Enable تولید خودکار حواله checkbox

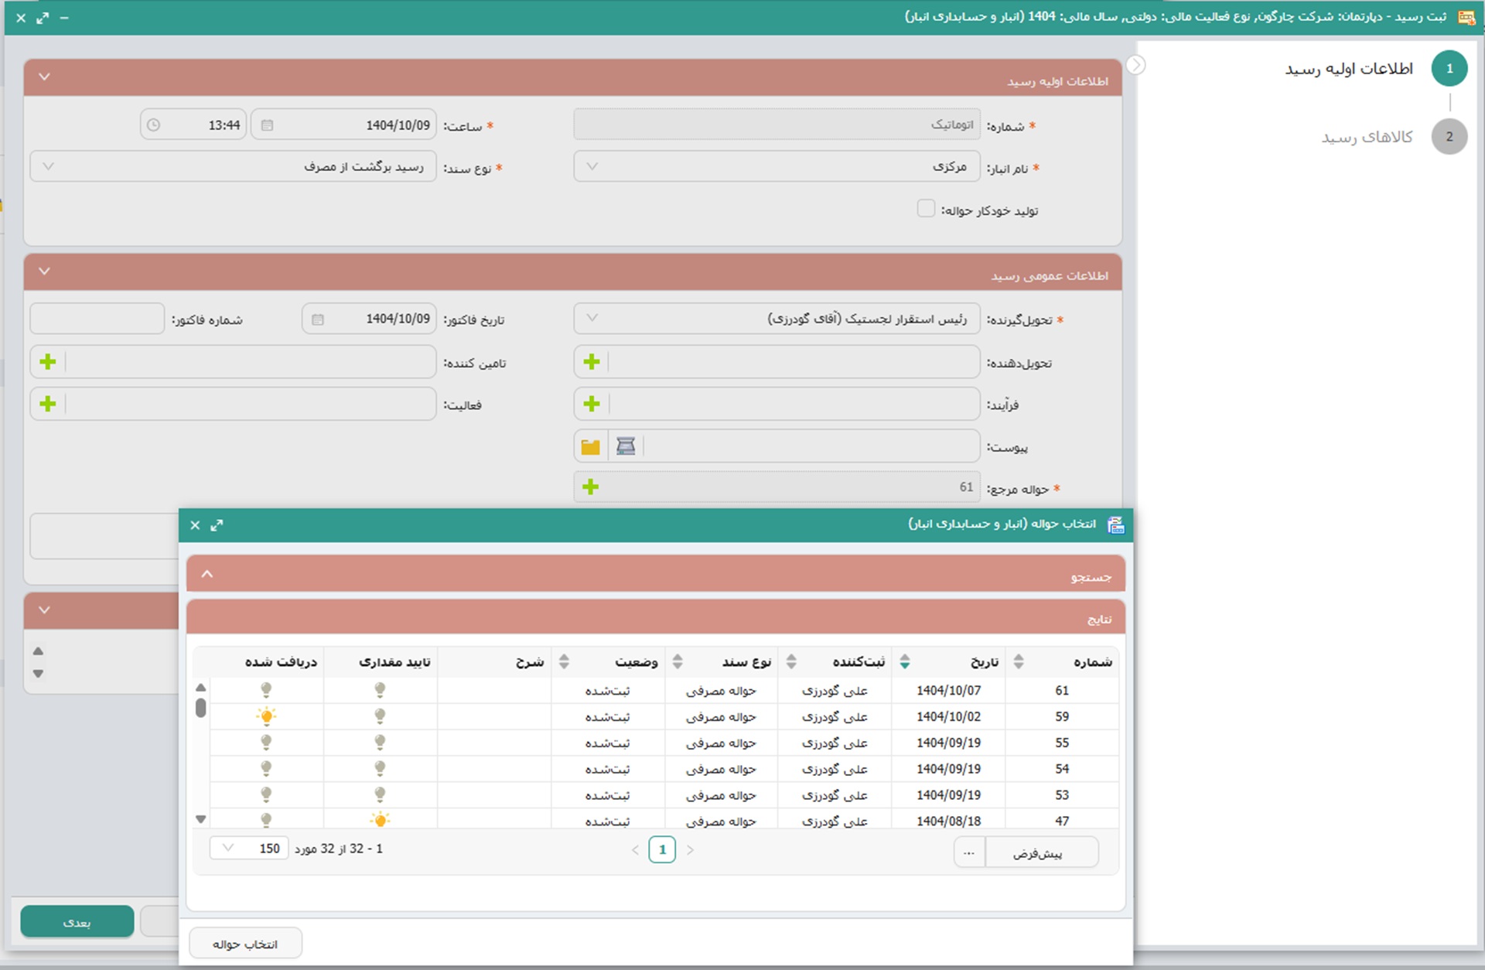pos(925,209)
